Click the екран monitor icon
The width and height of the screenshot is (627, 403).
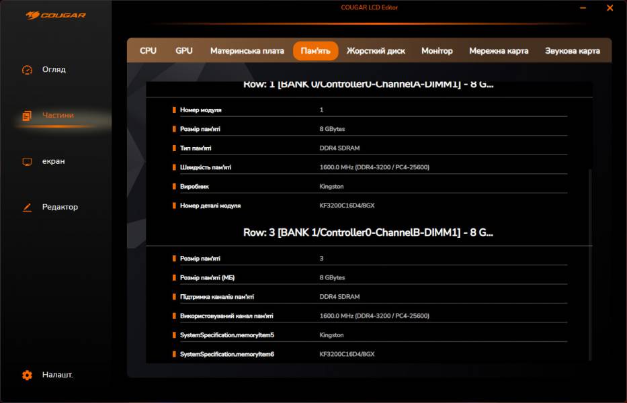click(x=27, y=162)
